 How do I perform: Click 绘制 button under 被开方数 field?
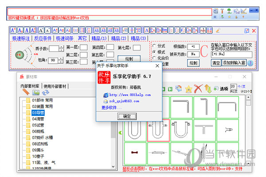[193, 63]
